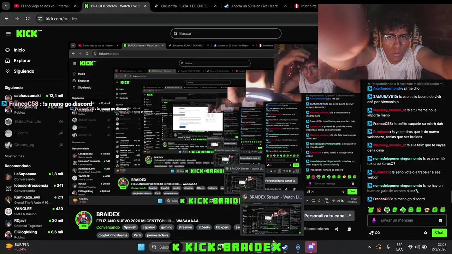Open the YANGLEE recommended channel

[34, 211]
